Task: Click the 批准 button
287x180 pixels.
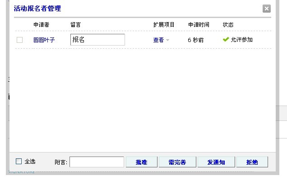Action: [142, 162]
